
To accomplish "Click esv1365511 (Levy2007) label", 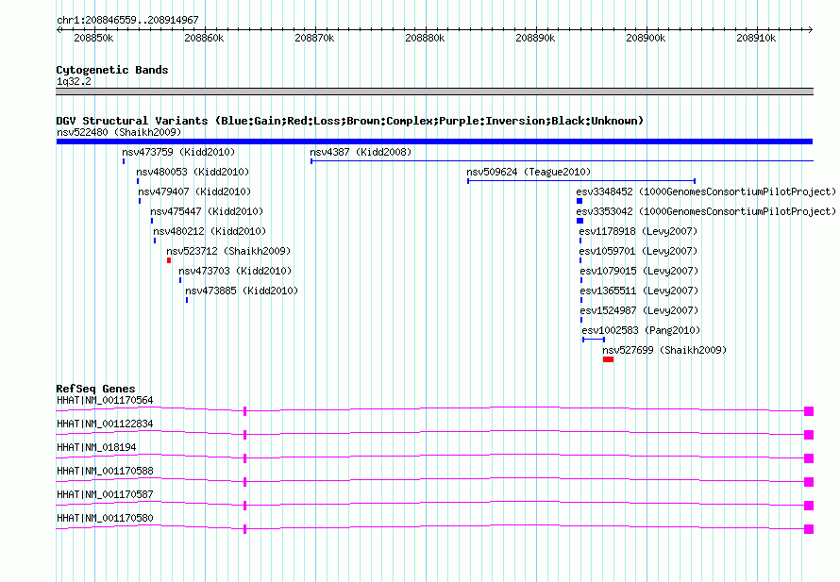I will click(639, 291).
